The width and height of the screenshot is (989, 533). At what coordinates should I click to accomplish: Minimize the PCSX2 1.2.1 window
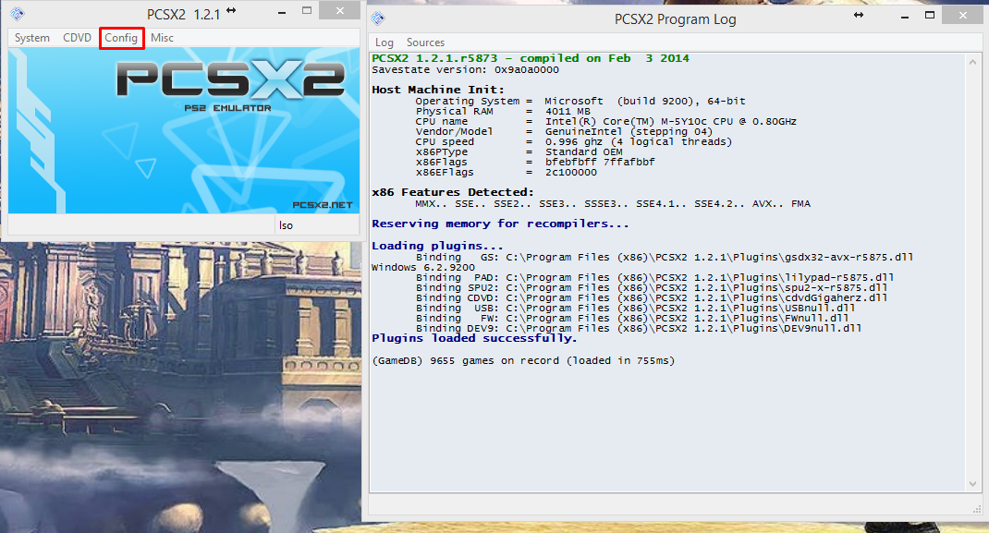(282, 12)
